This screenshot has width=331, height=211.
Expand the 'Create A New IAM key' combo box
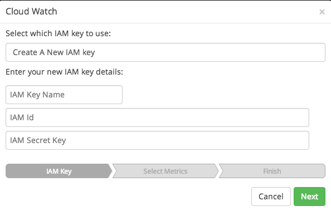[x=165, y=52]
